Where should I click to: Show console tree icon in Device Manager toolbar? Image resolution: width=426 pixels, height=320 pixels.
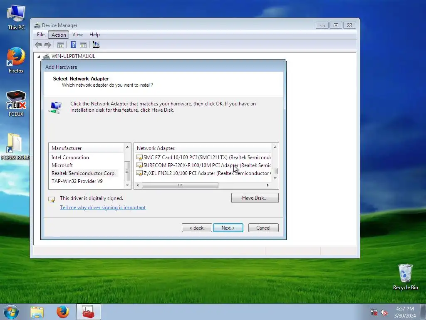coord(61,45)
